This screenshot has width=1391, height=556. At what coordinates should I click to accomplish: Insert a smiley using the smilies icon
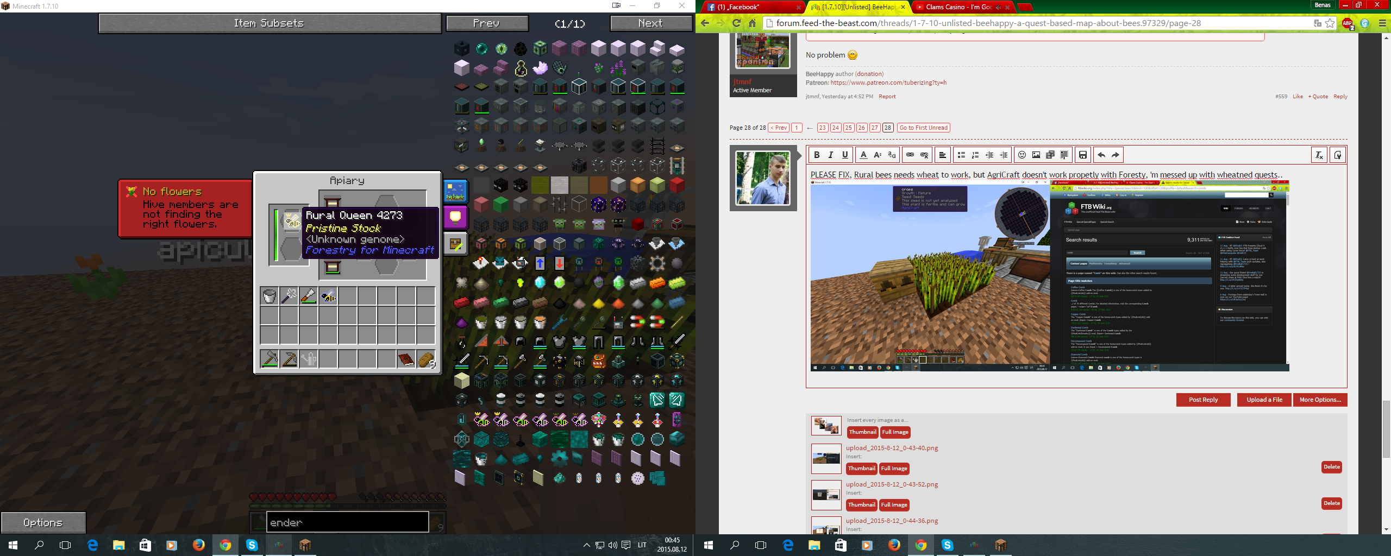pos(1022,155)
